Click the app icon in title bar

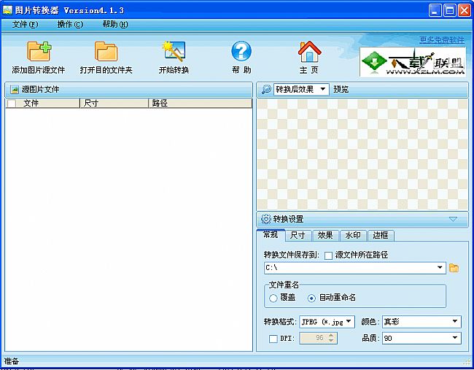[x=7, y=11]
